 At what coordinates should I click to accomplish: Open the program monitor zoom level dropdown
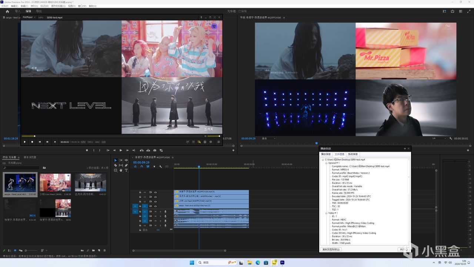pos(268,138)
